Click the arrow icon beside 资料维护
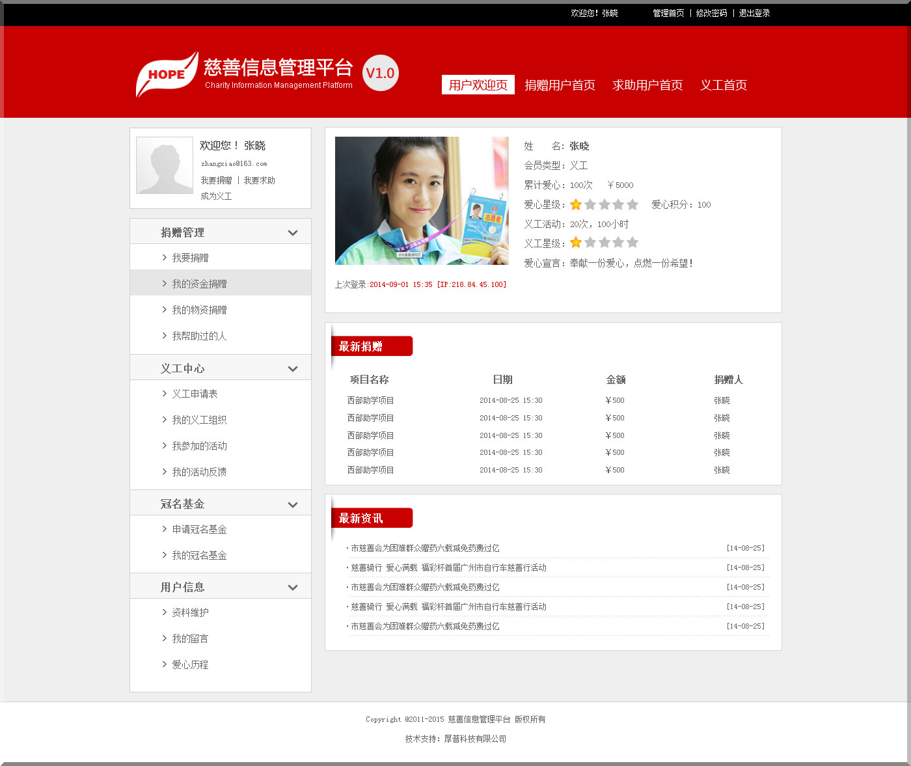The width and height of the screenshot is (911, 766). pos(165,612)
